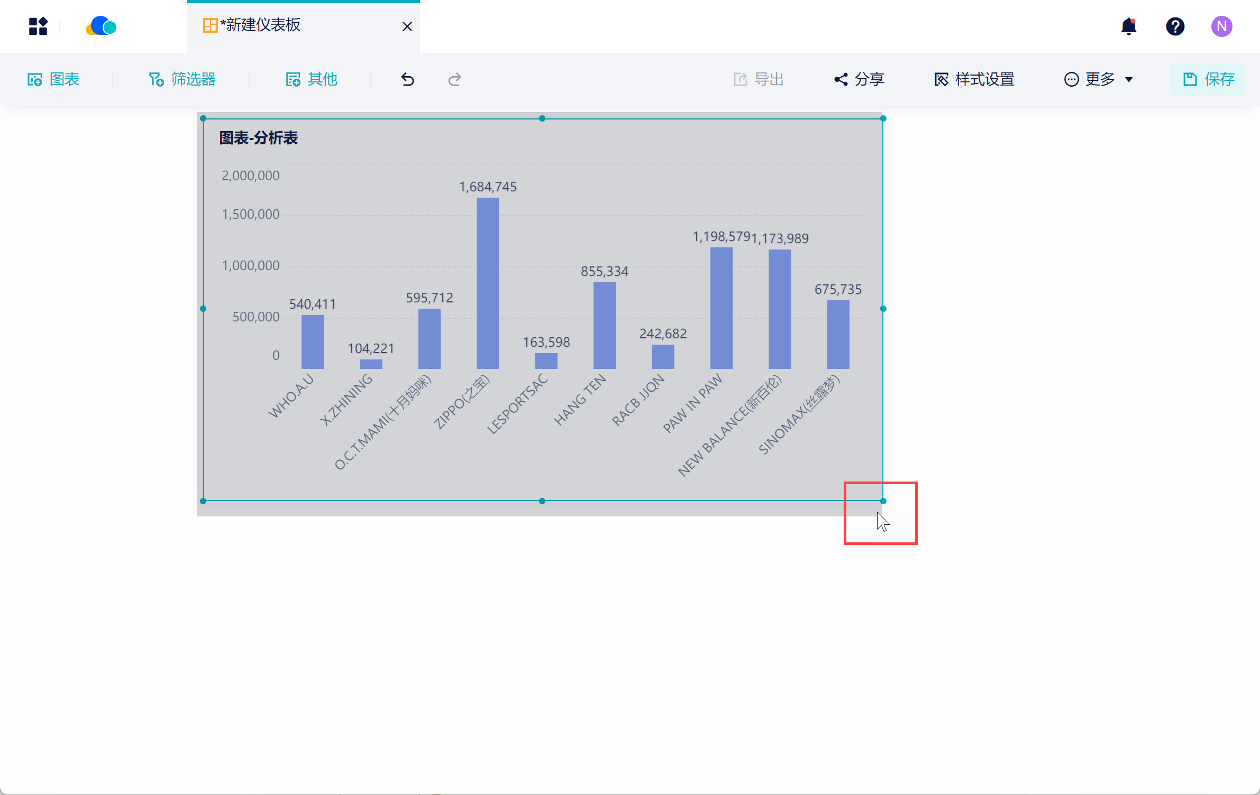Save the dashboard with 保存
1260x795 pixels.
[1208, 79]
